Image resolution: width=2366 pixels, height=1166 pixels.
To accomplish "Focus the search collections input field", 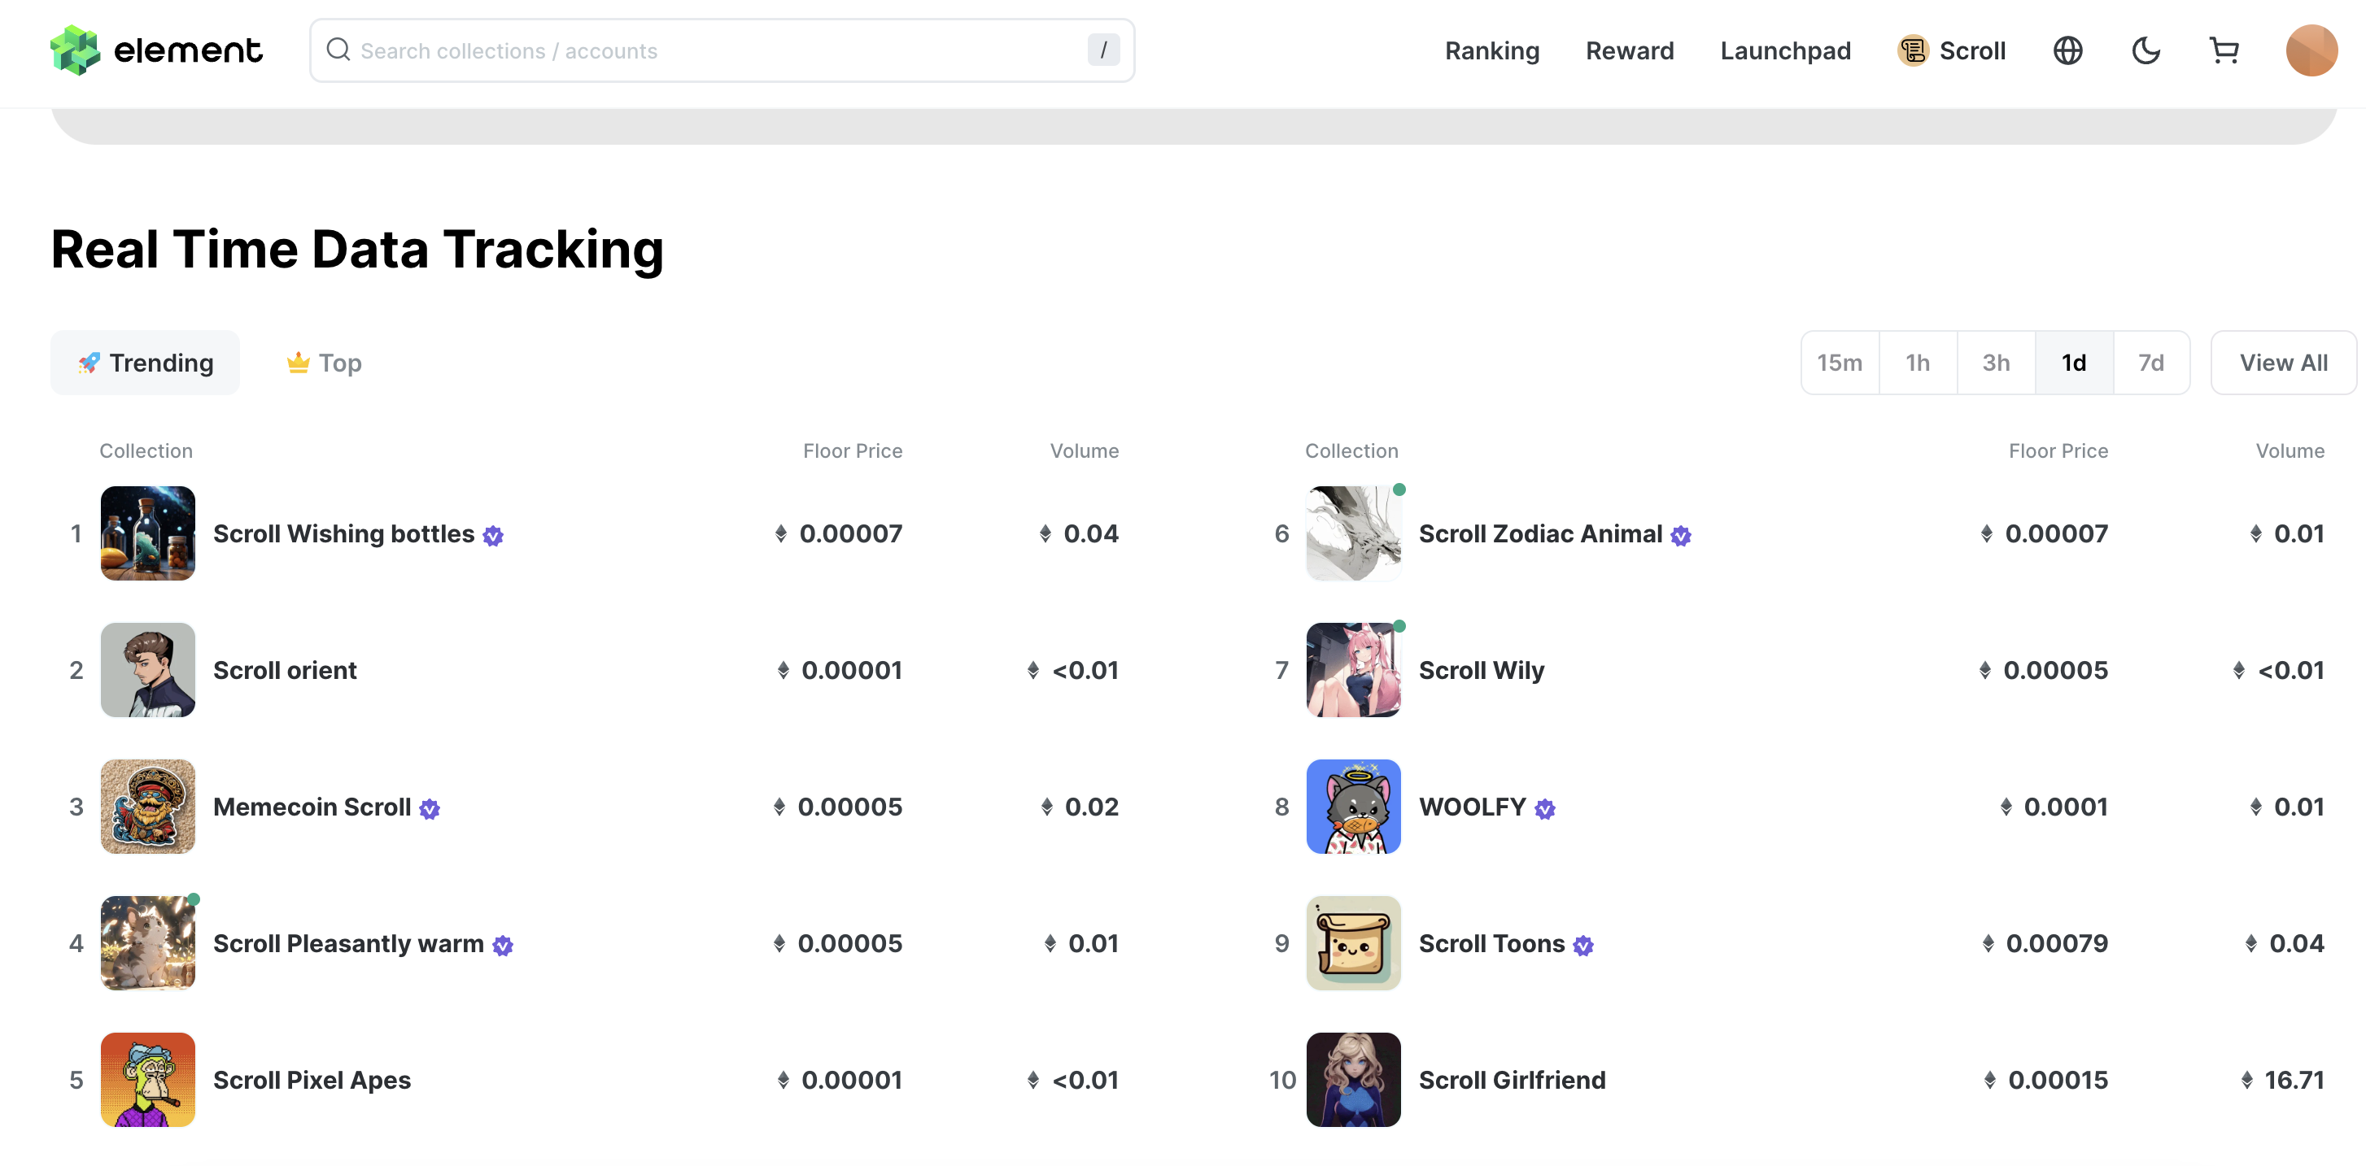I will [722, 50].
